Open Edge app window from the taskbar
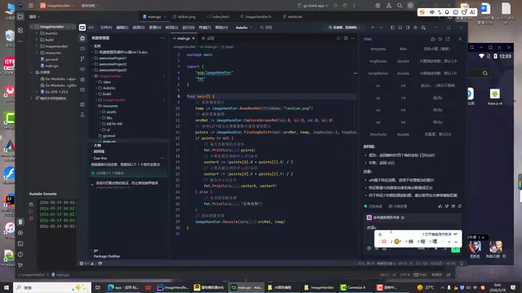Screen dimensions: 522x293 tap(122, 287)
